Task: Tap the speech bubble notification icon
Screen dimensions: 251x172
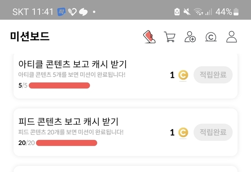Action: point(84,12)
